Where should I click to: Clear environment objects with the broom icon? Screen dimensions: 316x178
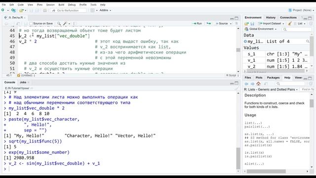point(290,24)
